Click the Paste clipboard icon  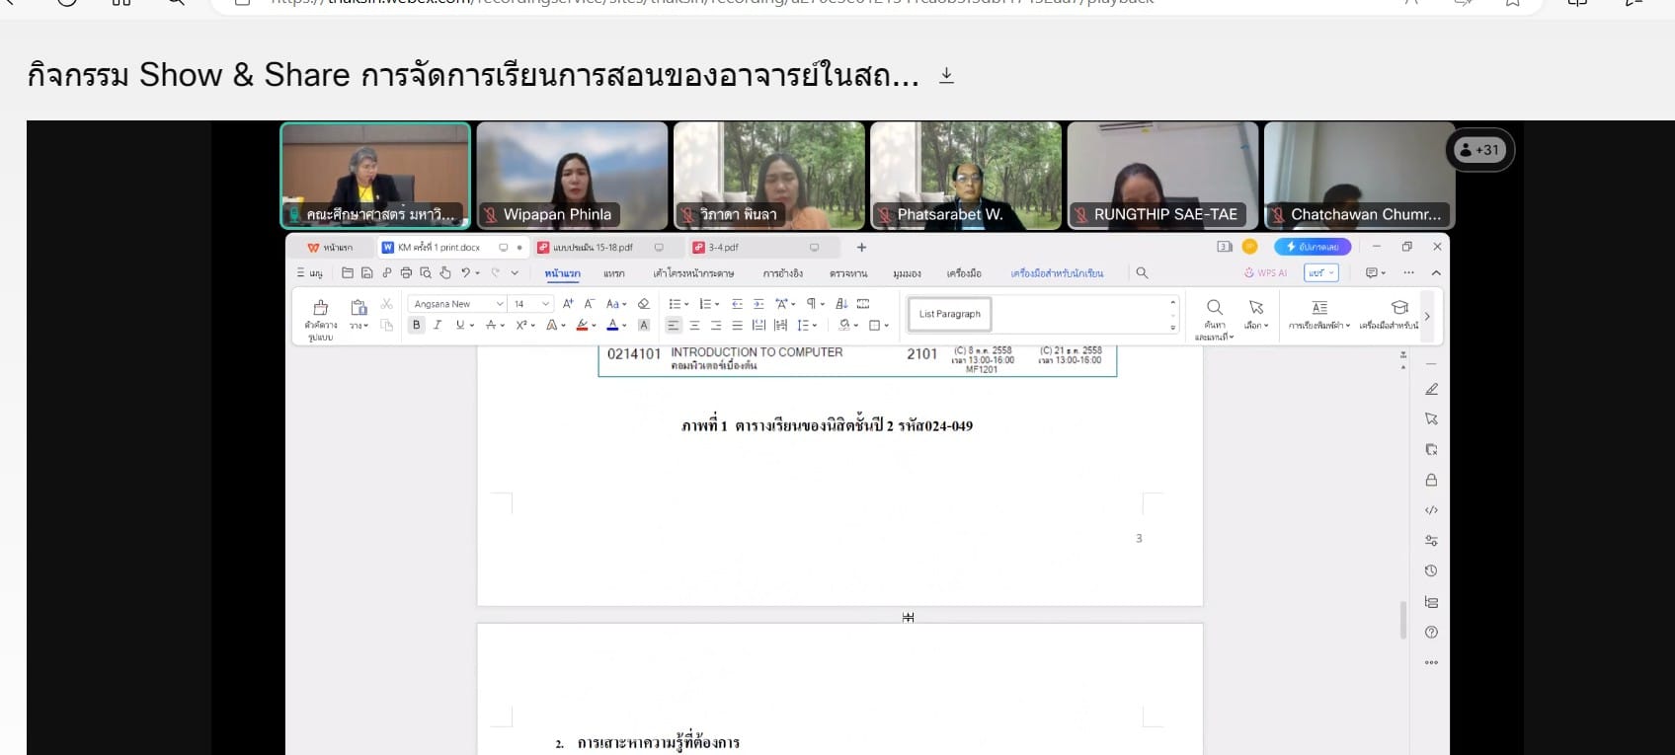(359, 307)
